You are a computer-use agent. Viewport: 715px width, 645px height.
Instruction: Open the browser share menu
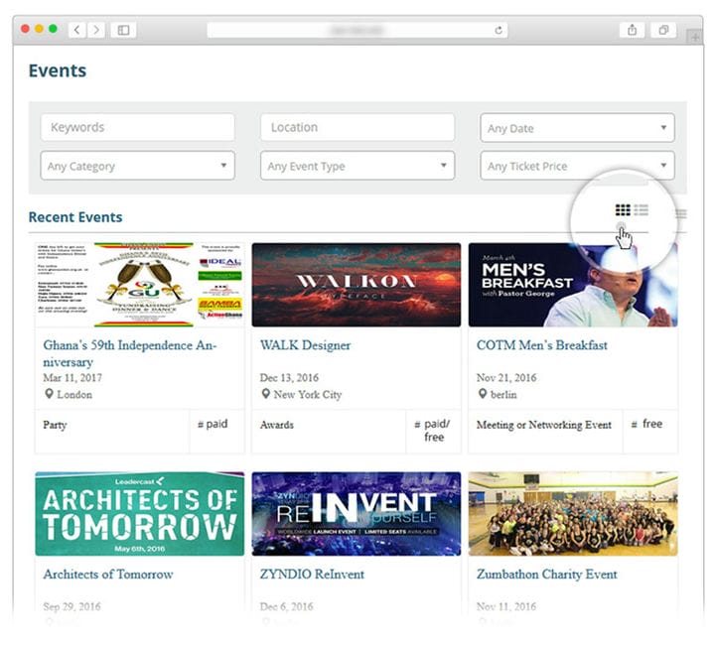[632, 30]
